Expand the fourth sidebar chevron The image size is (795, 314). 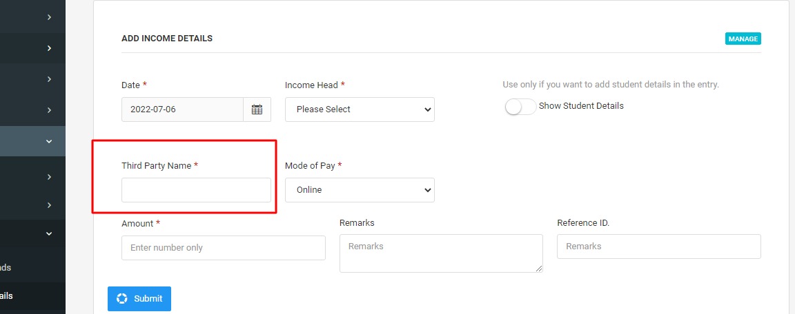click(49, 110)
